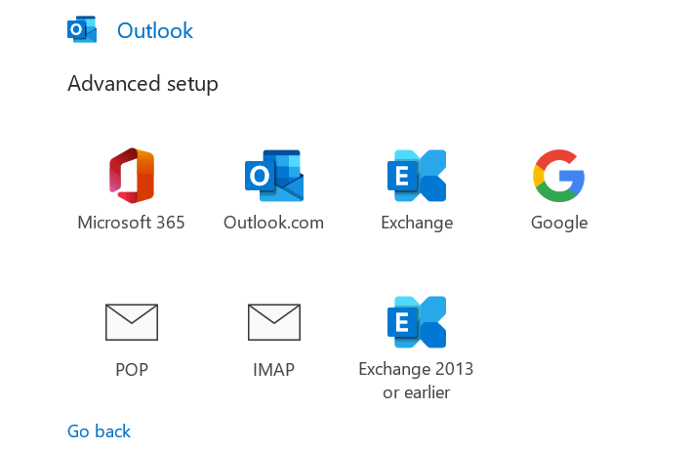Screen dimensions: 691x450
Task: Click the Exchange account icon
Action: (x=417, y=176)
